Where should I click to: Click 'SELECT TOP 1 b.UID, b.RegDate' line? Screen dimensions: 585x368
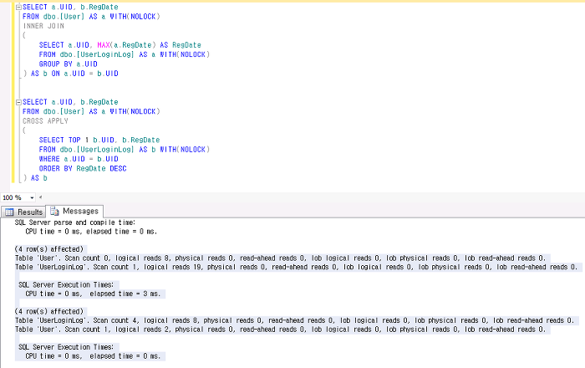tap(99, 140)
